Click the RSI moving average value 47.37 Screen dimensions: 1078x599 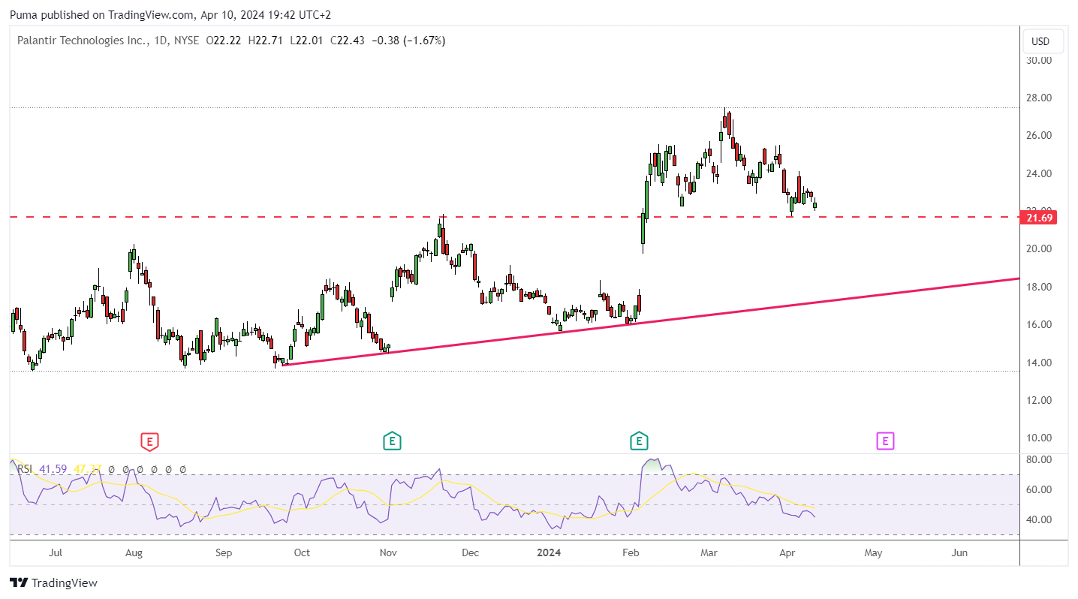[x=88, y=469]
